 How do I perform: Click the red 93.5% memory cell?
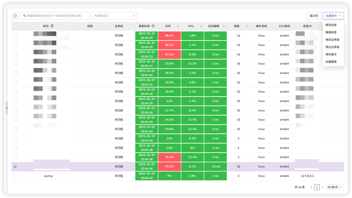(x=169, y=167)
